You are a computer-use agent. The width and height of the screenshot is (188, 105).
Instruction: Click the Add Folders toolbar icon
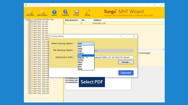tap(42, 13)
